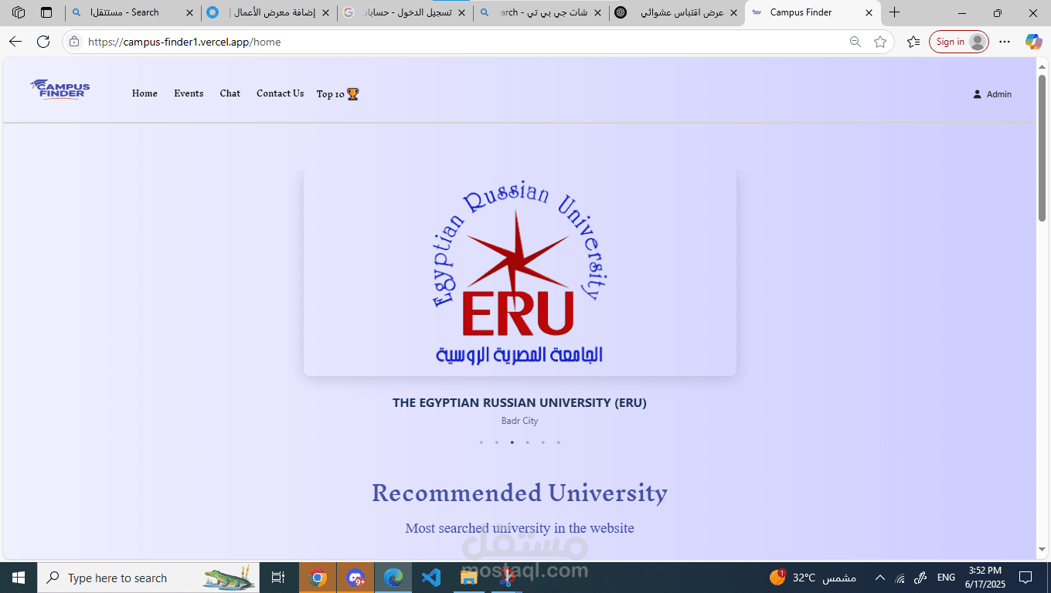The height and width of the screenshot is (593, 1051).
Task: Click THE EGYPTIAN RUSSIAN UNIVERSITY (ERU) title
Action: [x=519, y=403]
